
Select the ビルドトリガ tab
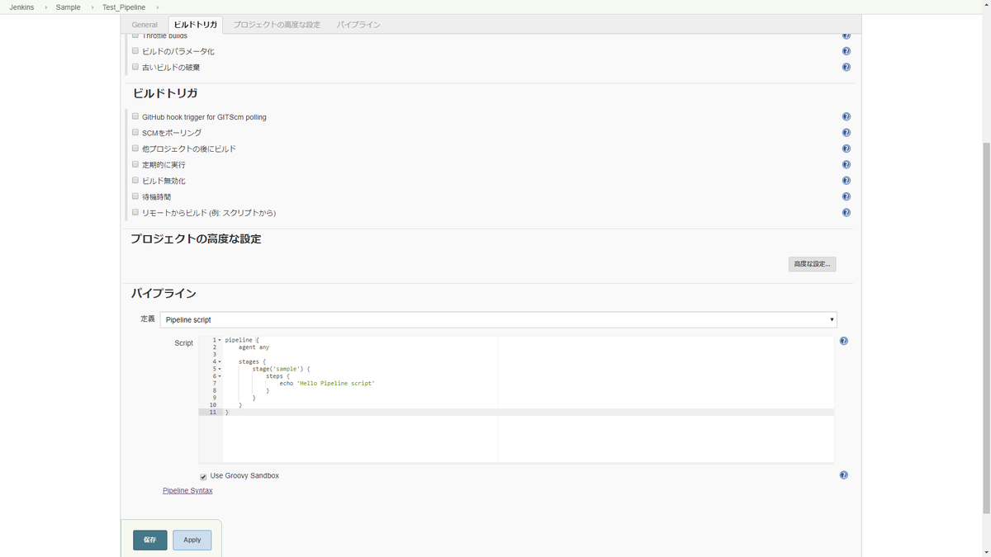pos(195,25)
